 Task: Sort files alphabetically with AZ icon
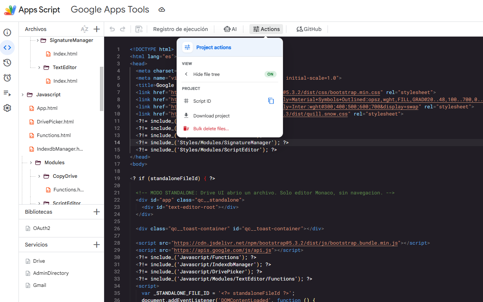pyautogui.click(x=85, y=29)
